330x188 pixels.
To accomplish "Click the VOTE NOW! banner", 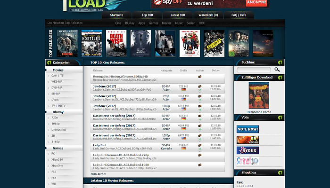I will pyautogui.click(x=247, y=129).
